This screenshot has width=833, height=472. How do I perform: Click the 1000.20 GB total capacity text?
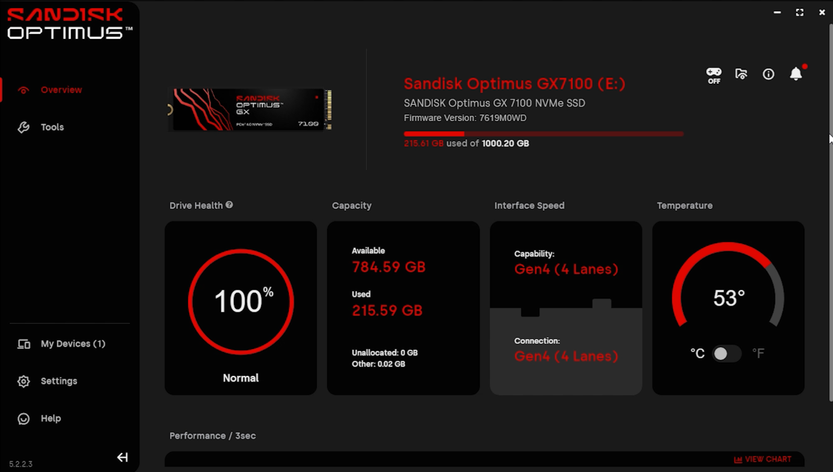point(505,144)
